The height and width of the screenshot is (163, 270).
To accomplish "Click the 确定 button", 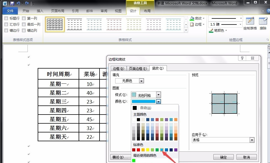I will [223, 157].
